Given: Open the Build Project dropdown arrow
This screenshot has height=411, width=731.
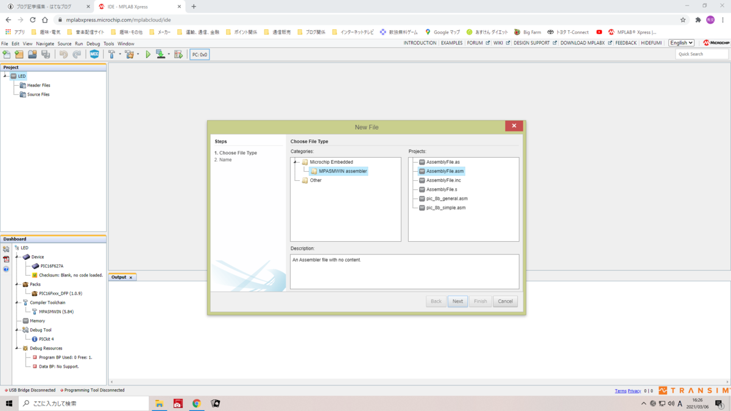Looking at the screenshot, I should 120,54.
